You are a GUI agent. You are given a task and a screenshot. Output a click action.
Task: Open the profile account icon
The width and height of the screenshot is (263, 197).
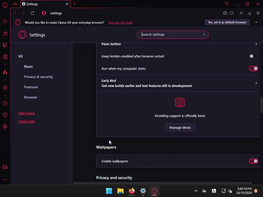coord(241,13)
